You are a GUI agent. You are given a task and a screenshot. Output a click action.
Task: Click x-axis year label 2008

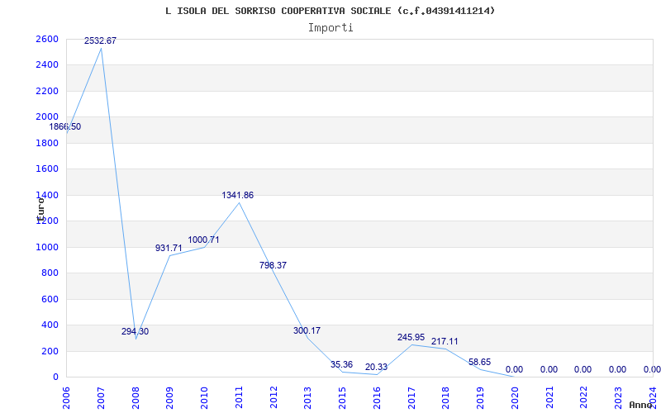(136, 397)
